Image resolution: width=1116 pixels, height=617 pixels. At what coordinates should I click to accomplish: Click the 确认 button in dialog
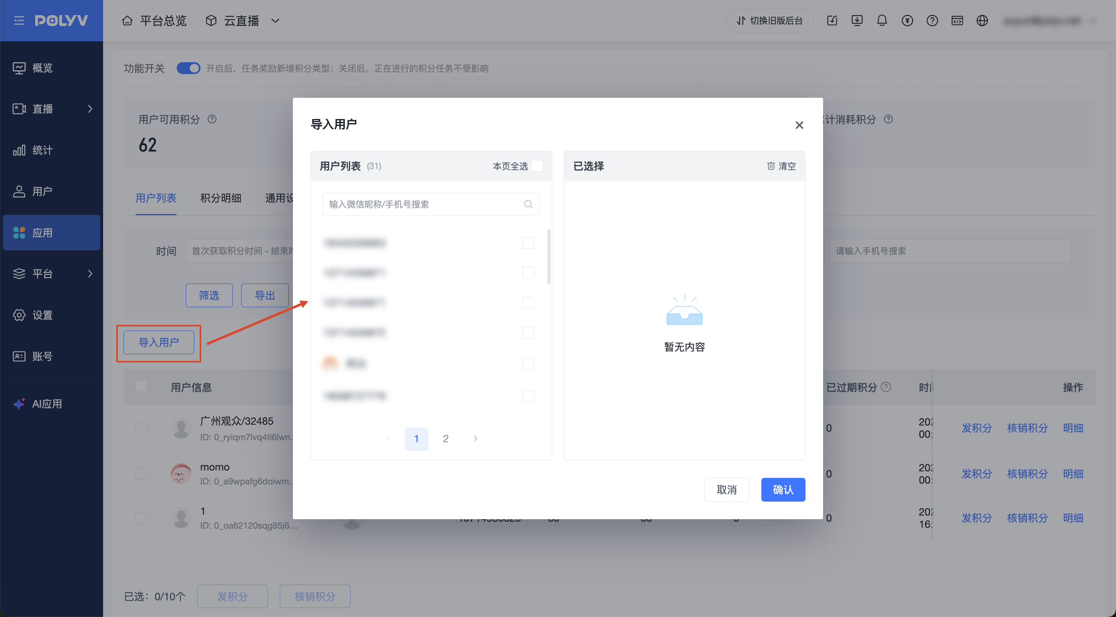(783, 490)
